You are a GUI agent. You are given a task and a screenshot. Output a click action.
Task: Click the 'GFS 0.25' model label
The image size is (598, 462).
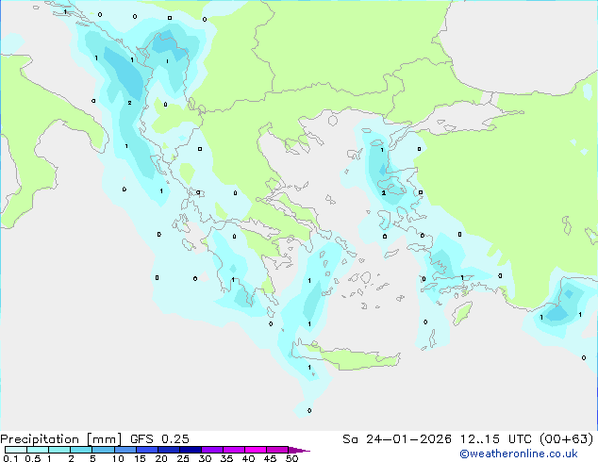tap(159, 439)
